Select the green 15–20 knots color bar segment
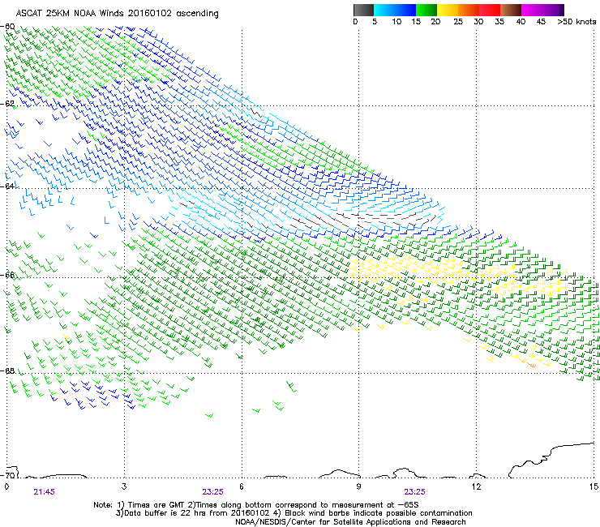 426,10
